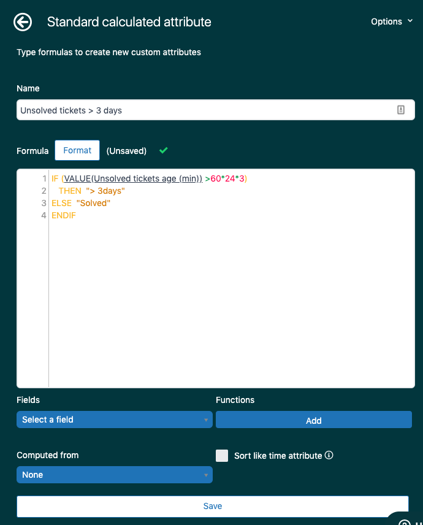Image resolution: width=423 pixels, height=525 pixels.
Task: Click the autofill icon in Name field
Action: (401, 110)
